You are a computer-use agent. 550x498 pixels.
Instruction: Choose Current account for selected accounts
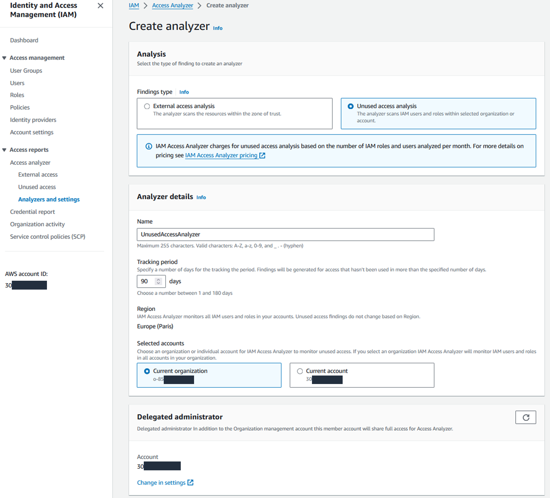(300, 371)
